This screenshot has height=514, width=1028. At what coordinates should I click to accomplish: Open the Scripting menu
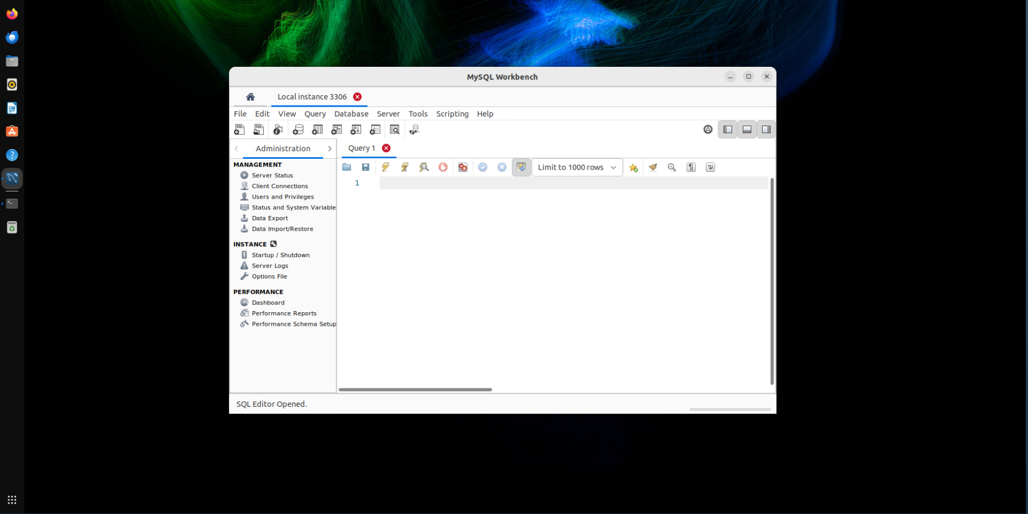(452, 114)
